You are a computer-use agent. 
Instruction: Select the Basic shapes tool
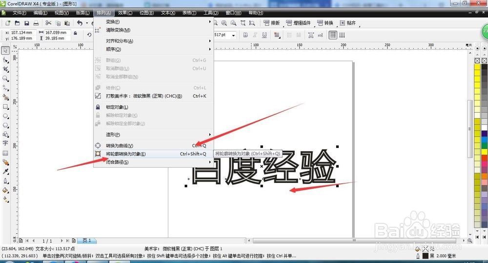coord(5,135)
